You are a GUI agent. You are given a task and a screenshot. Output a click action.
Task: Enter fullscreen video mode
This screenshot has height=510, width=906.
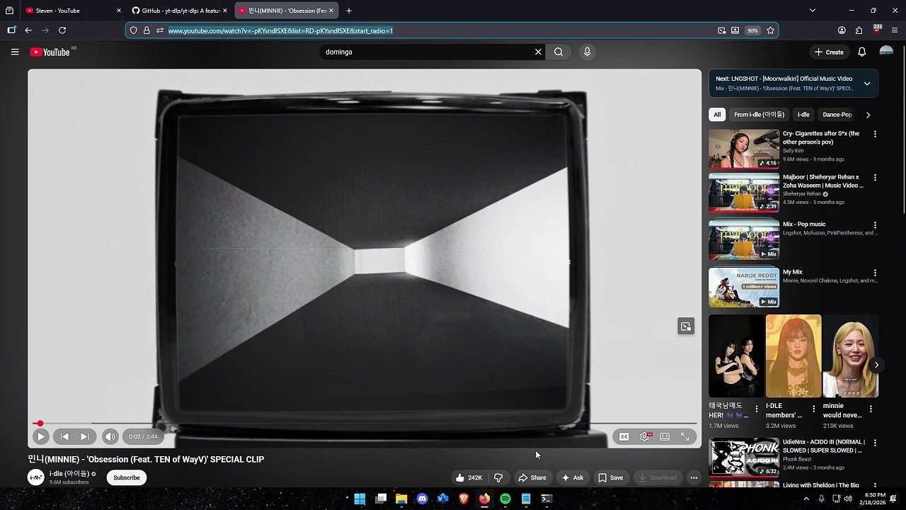685,437
